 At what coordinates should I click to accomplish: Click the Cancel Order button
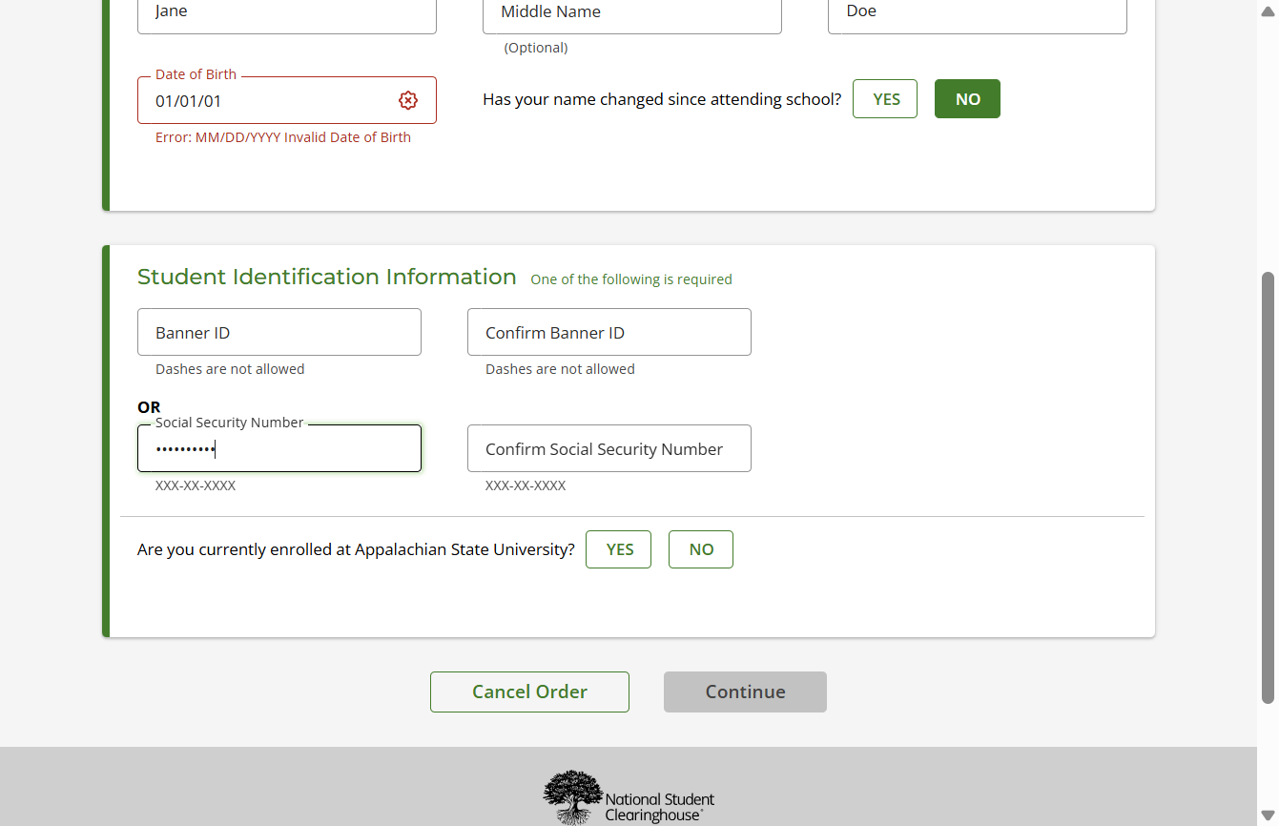click(529, 692)
